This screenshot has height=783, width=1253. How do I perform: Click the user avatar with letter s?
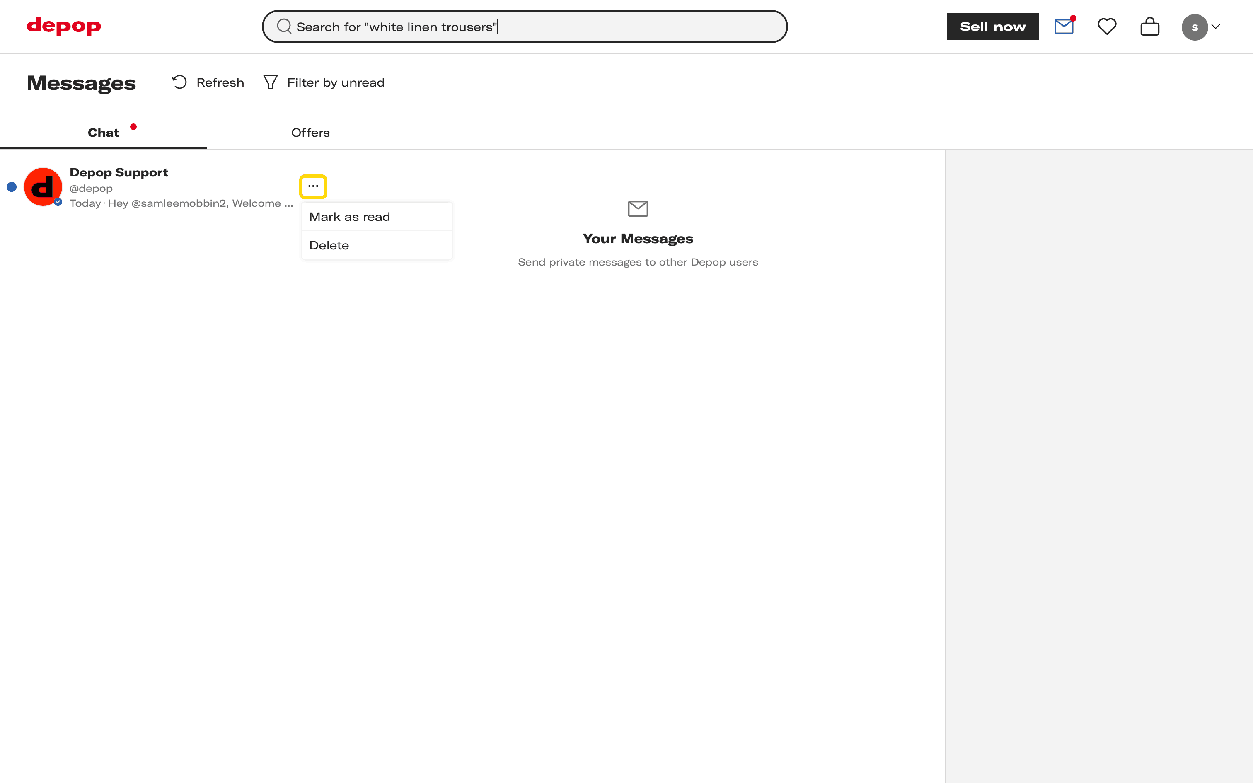(1194, 27)
